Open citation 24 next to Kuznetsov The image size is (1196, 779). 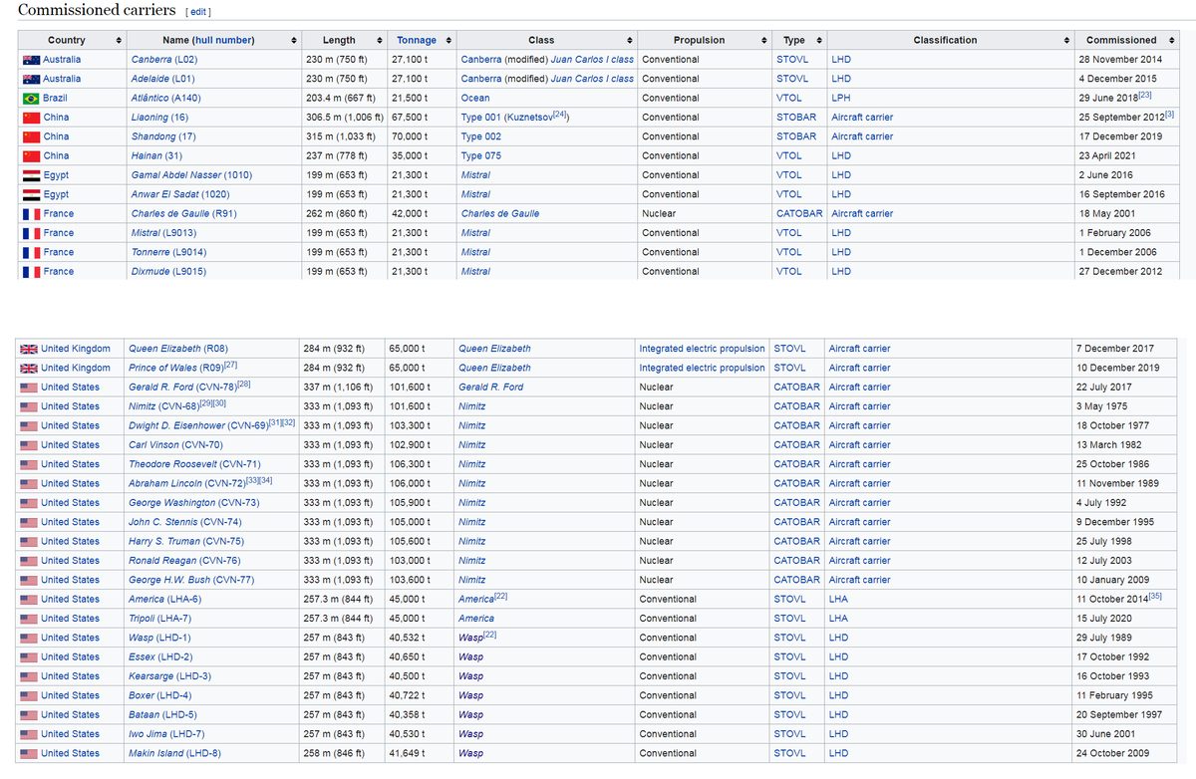559,115
